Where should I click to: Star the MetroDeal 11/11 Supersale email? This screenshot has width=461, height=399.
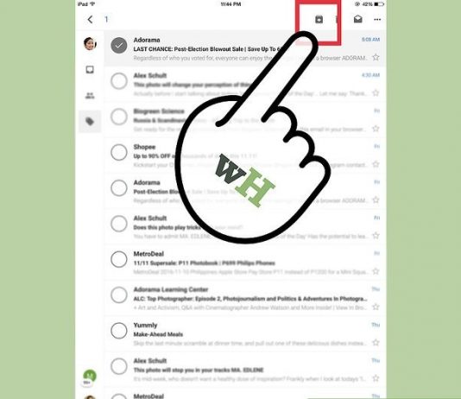(x=376, y=271)
